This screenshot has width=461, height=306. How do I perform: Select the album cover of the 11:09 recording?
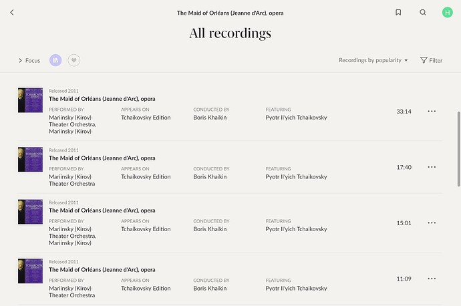click(x=30, y=271)
